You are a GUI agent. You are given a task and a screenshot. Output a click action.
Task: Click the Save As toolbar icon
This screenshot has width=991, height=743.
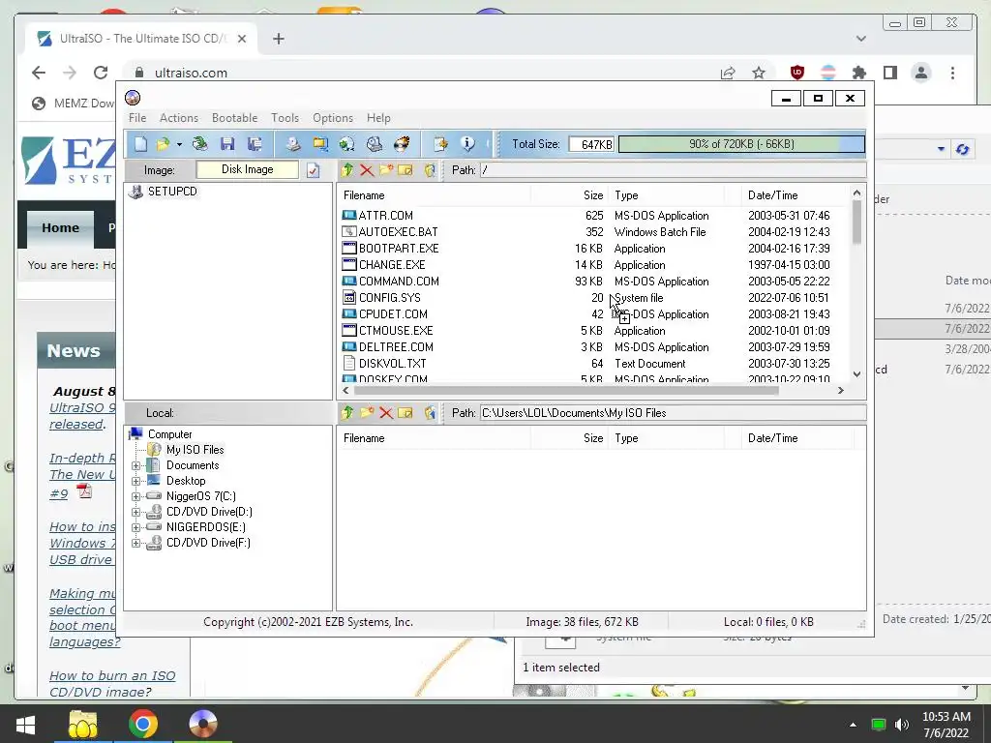(x=255, y=144)
